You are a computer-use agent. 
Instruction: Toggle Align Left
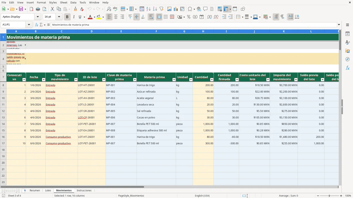[109, 17]
